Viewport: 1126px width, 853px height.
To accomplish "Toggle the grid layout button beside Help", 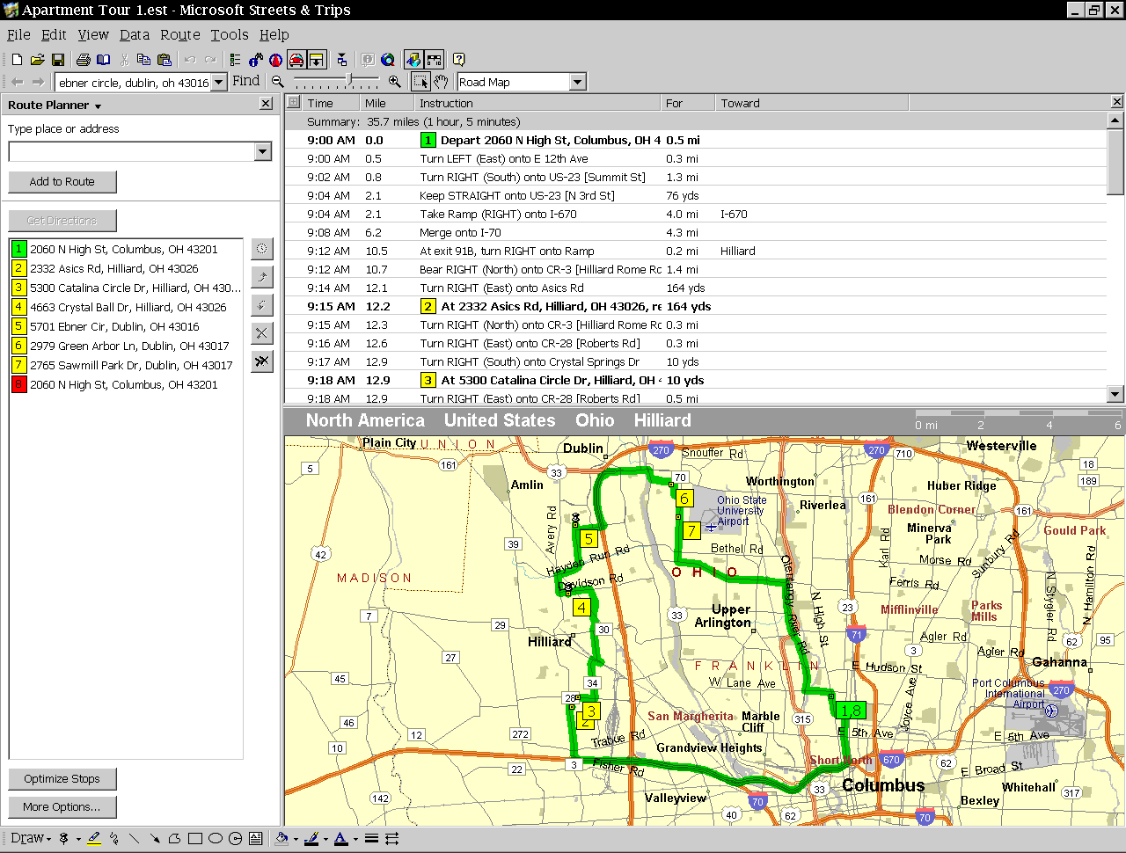I will point(435,60).
